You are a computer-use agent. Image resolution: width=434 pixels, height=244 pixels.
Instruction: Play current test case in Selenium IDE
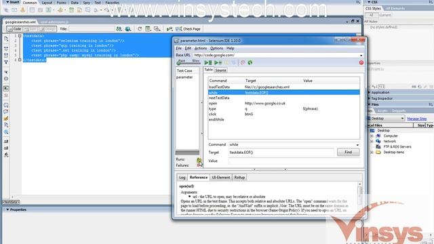point(218,63)
